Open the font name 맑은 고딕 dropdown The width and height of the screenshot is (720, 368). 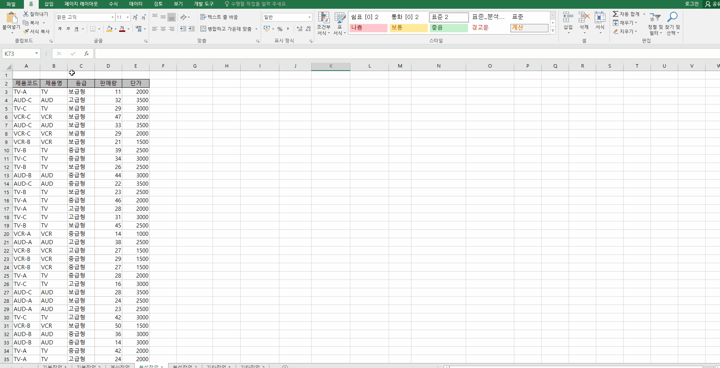(x=112, y=17)
